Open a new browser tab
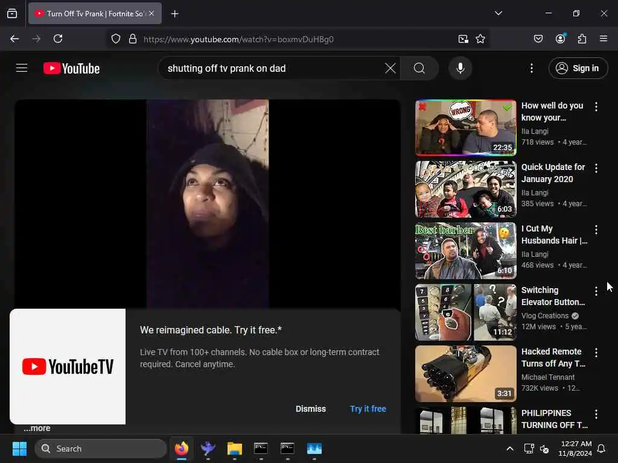 pyautogui.click(x=174, y=14)
